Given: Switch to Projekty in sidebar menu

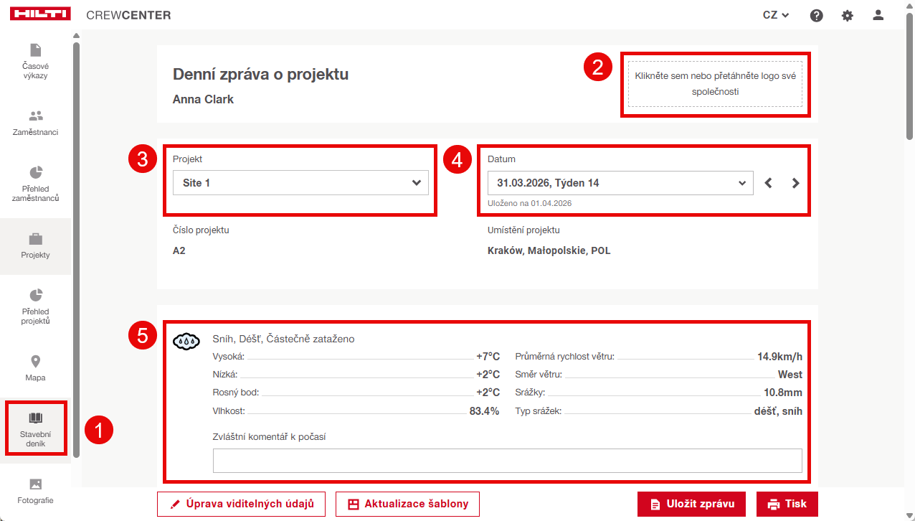Looking at the screenshot, I should pos(35,245).
